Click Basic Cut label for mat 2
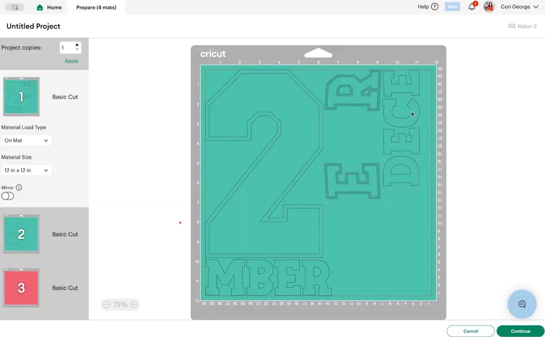Screen dimensions: 545x337 coord(65,234)
